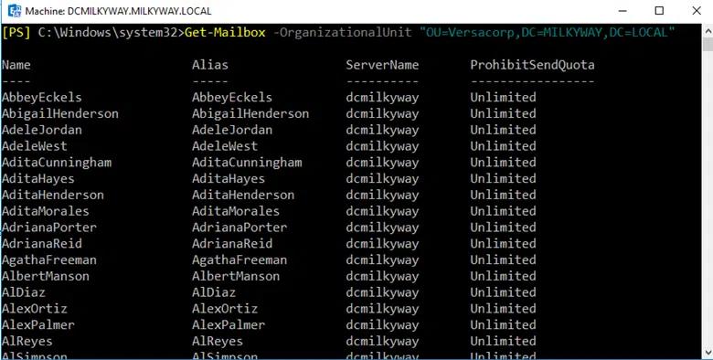Click the ServerName column header
Viewport: 713px width, 360px height.
click(x=382, y=65)
